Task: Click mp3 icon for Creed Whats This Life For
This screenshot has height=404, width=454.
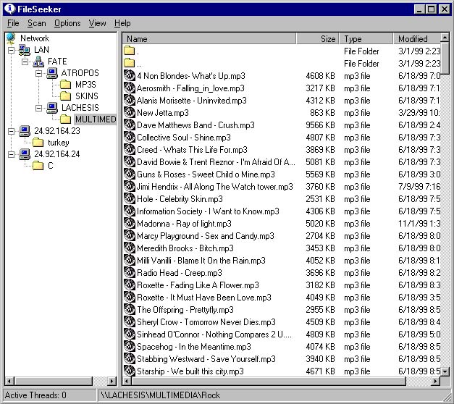Action: (130, 149)
